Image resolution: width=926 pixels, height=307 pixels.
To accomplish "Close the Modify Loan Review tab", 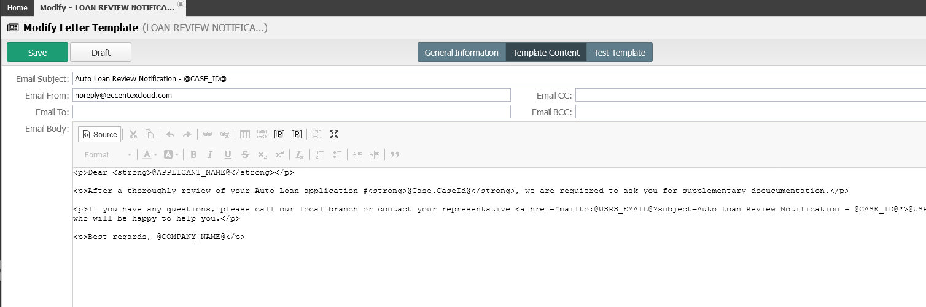I will pos(180,4).
